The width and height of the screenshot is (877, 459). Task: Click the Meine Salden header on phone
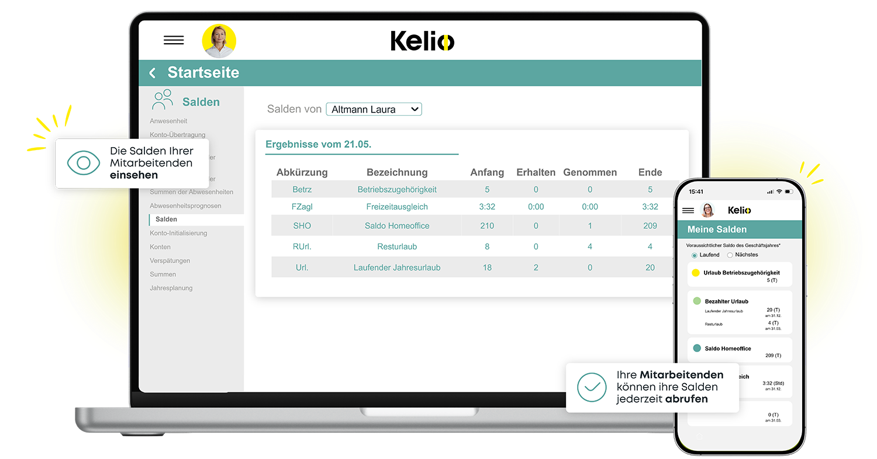(717, 229)
